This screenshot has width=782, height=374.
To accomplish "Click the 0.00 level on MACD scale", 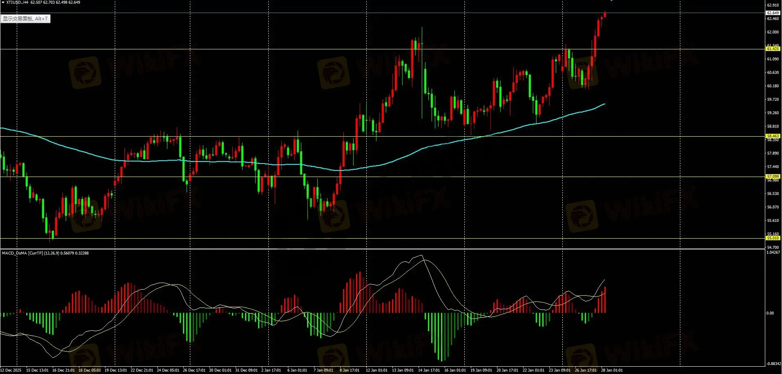I will point(770,313).
